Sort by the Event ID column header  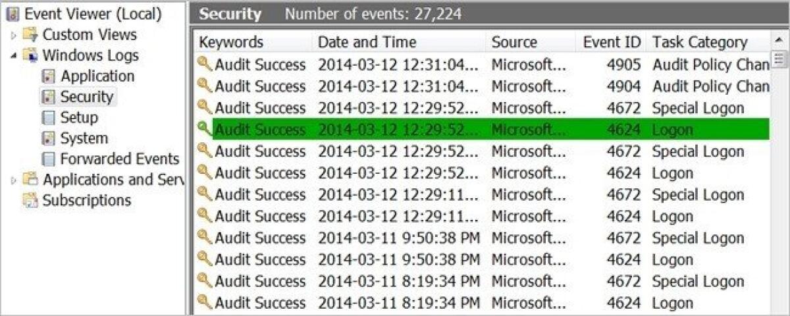(612, 42)
